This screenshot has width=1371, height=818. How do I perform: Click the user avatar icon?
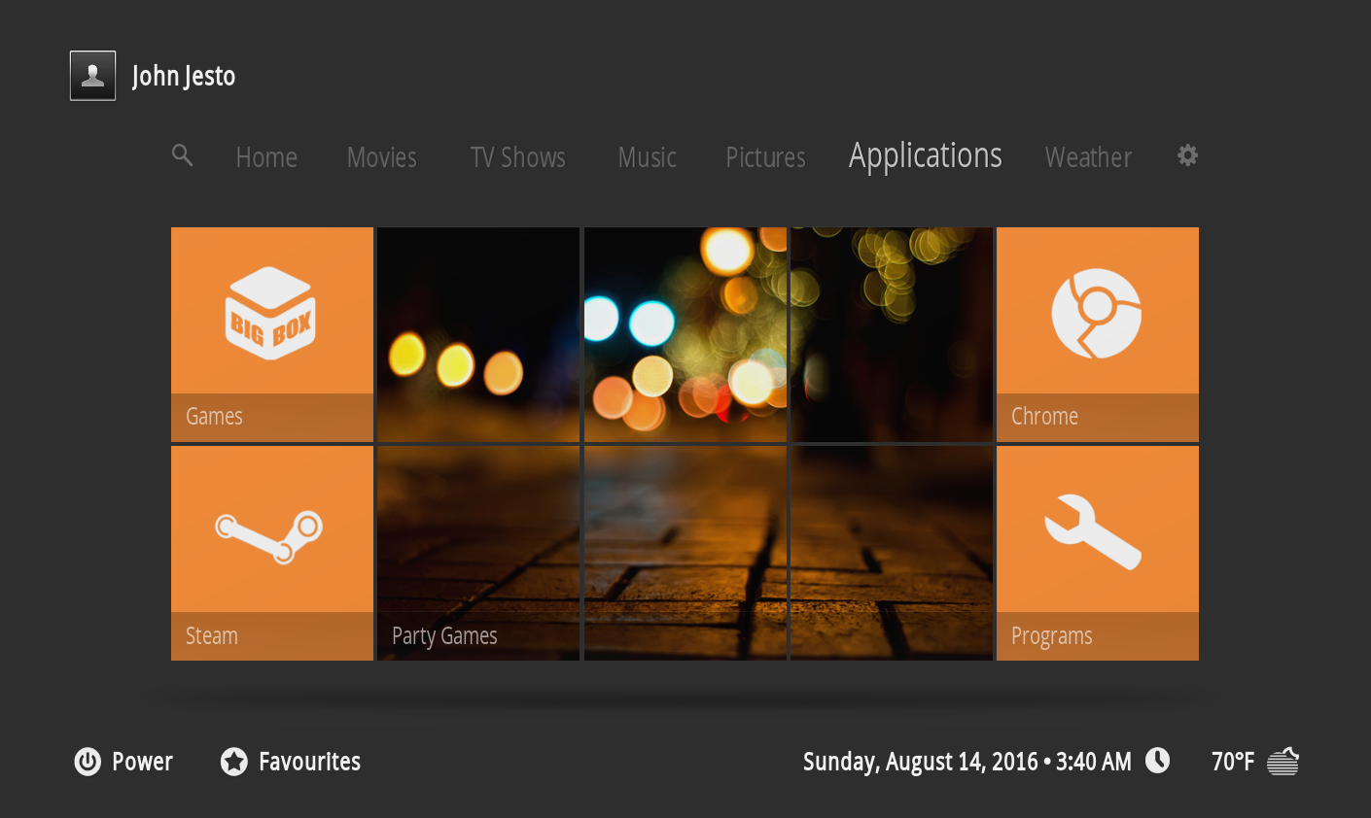tap(93, 76)
